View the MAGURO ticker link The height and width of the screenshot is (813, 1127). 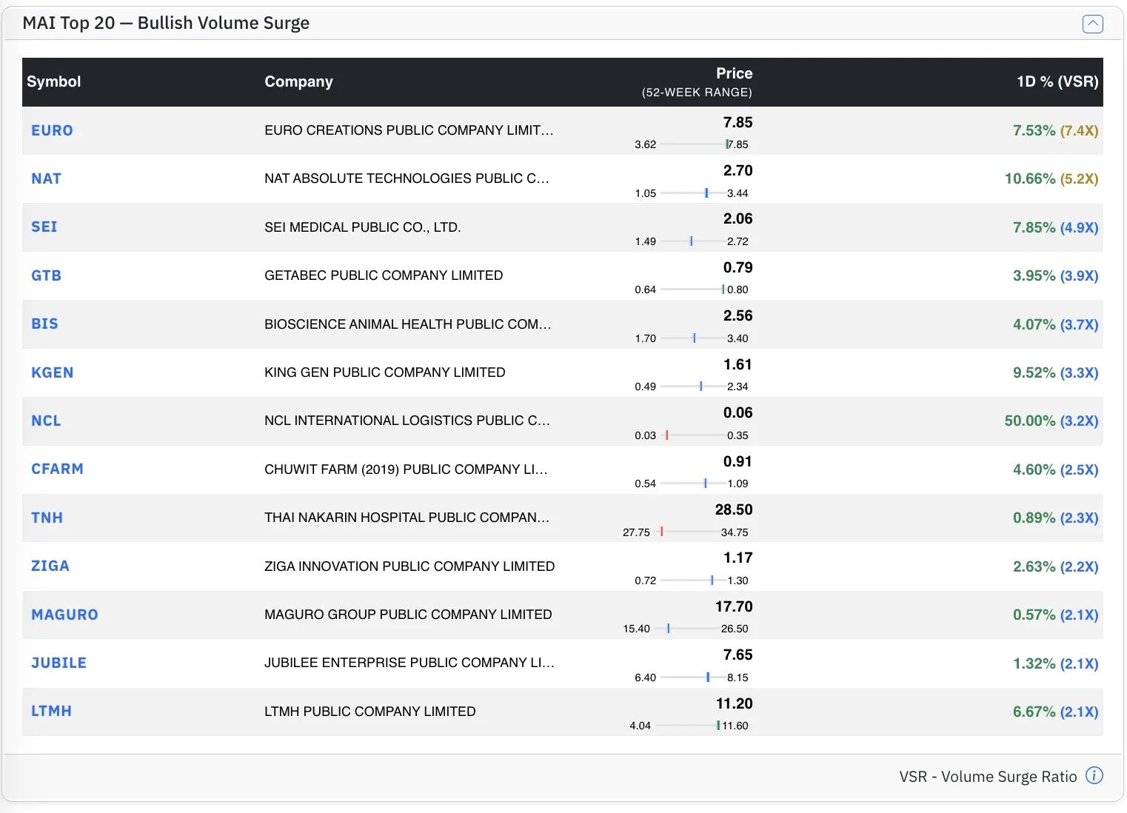pyautogui.click(x=64, y=615)
